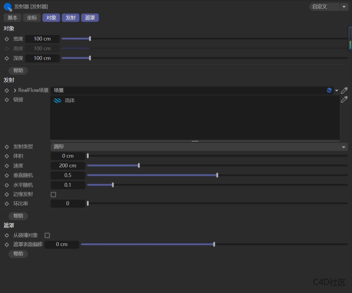Click the 垂直随机 slider handle

click(x=217, y=175)
